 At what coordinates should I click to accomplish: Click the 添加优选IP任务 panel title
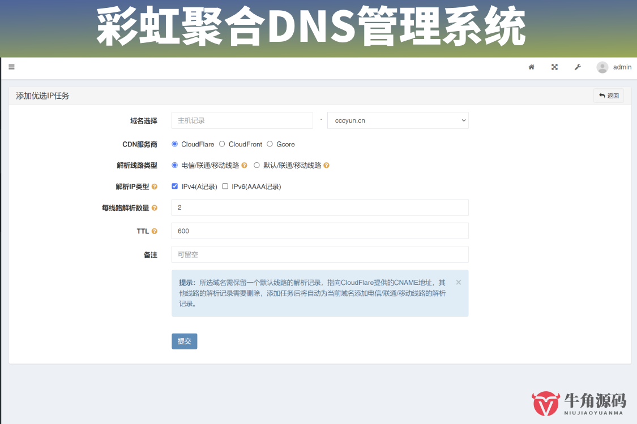click(x=42, y=96)
